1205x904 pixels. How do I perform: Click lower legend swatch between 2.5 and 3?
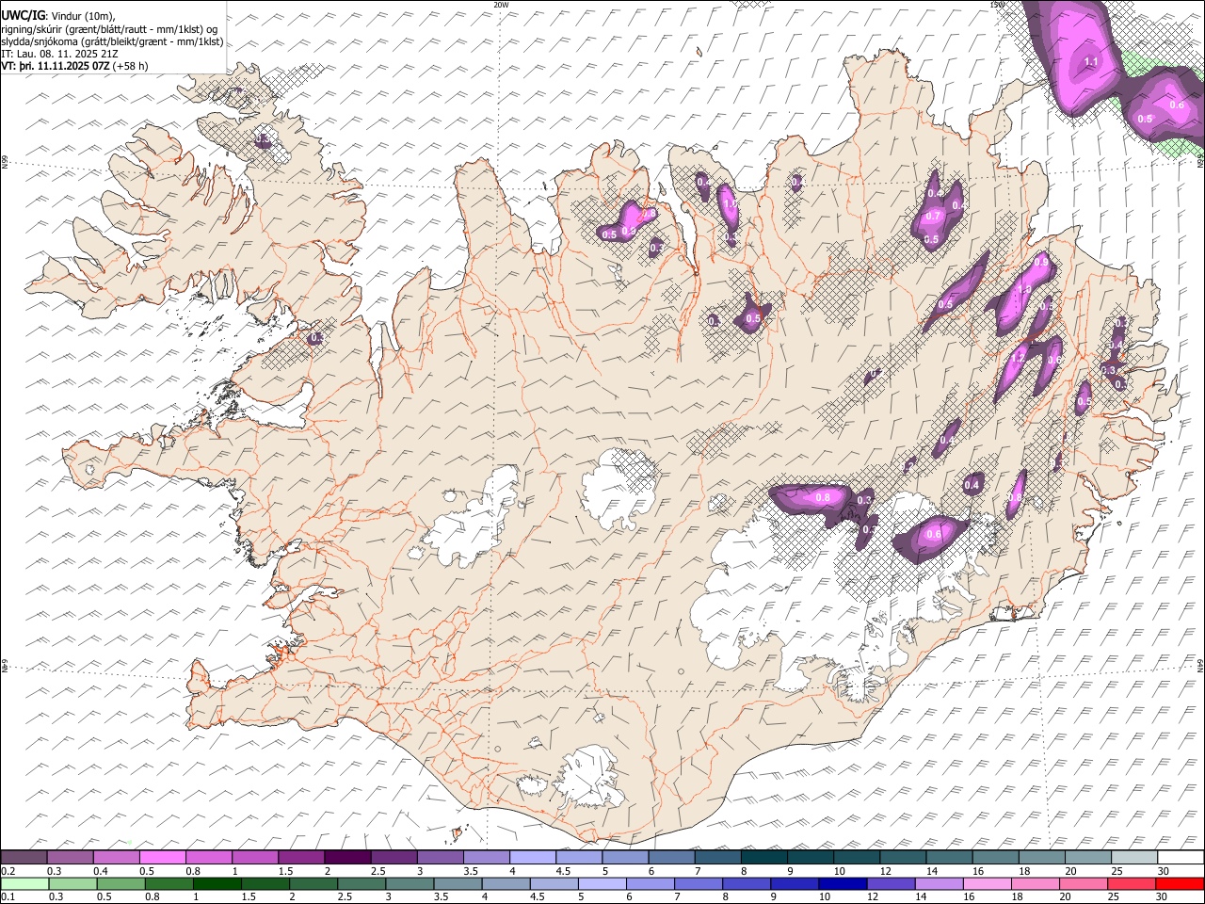coord(361,883)
